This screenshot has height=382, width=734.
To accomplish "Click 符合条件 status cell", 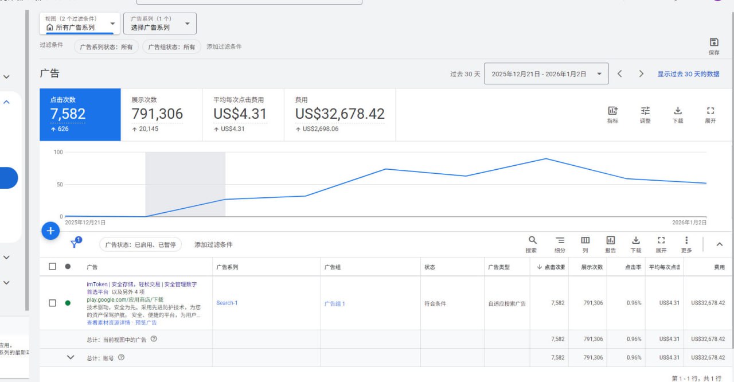I will point(435,303).
